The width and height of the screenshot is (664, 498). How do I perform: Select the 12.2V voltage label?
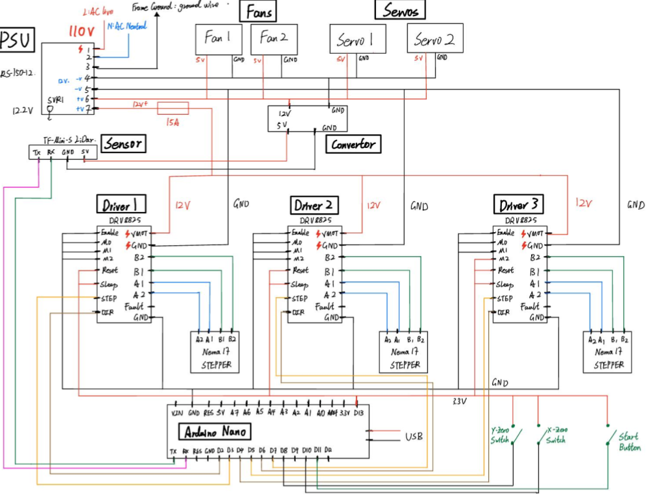(23, 110)
